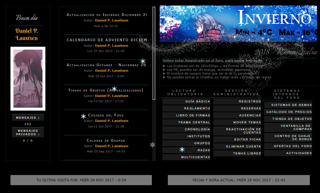Open the Reservas section
The height and width of the screenshot is (193, 320).
coord(237,108)
